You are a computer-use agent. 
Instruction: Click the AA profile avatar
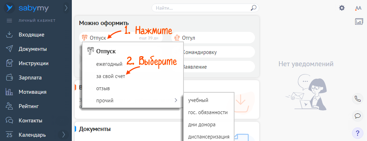click(358, 8)
